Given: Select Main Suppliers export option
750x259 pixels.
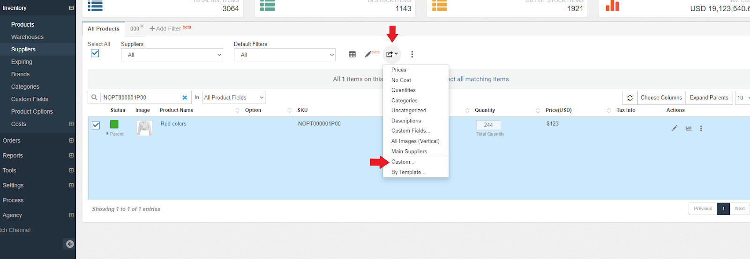Looking at the screenshot, I should [416, 151].
